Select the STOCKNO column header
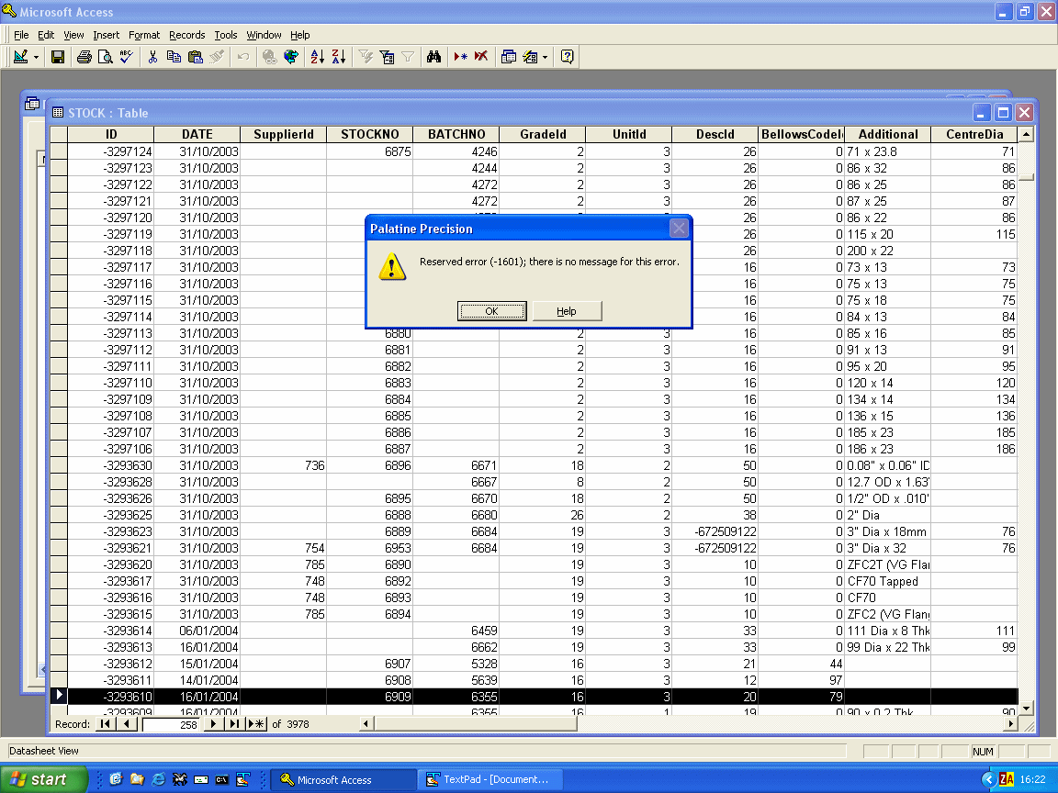The height and width of the screenshot is (793, 1058). click(x=370, y=134)
